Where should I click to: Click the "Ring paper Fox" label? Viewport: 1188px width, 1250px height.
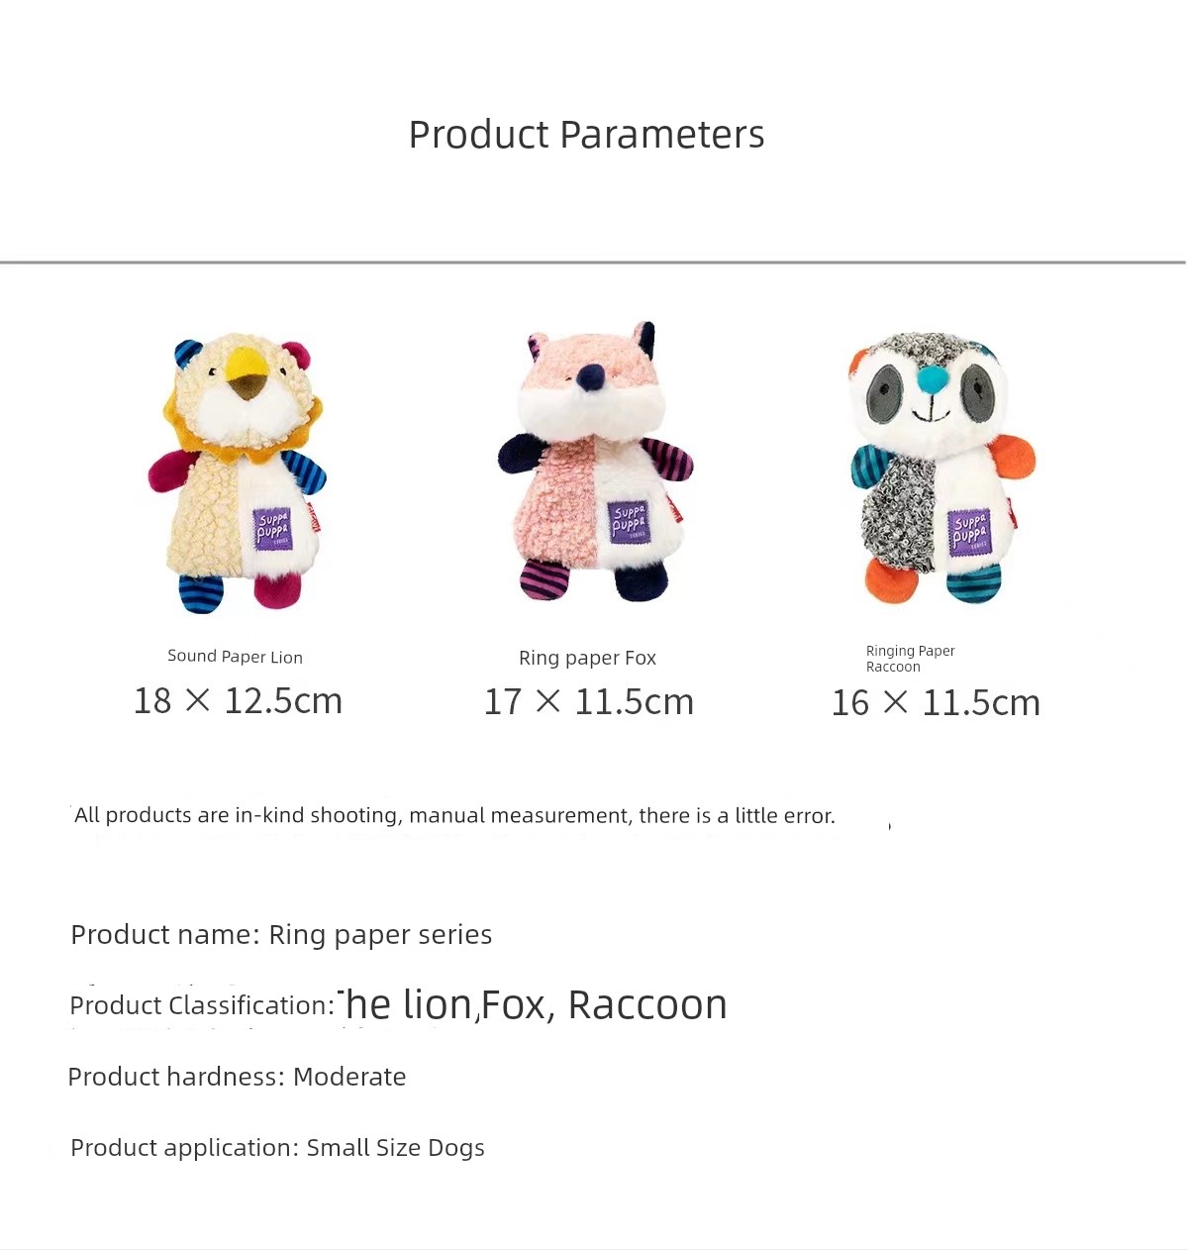[x=587, y=658]
